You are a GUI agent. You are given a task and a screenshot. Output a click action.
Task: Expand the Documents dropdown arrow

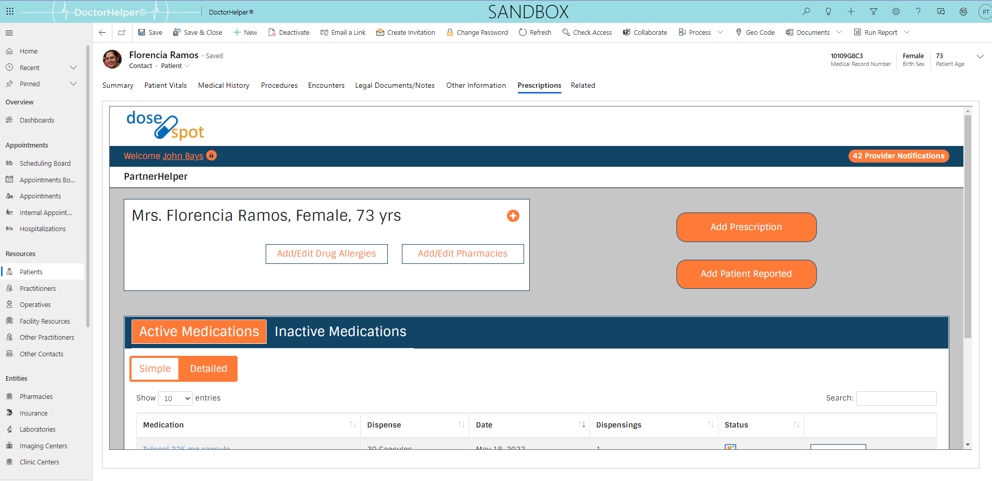[839, 32]
